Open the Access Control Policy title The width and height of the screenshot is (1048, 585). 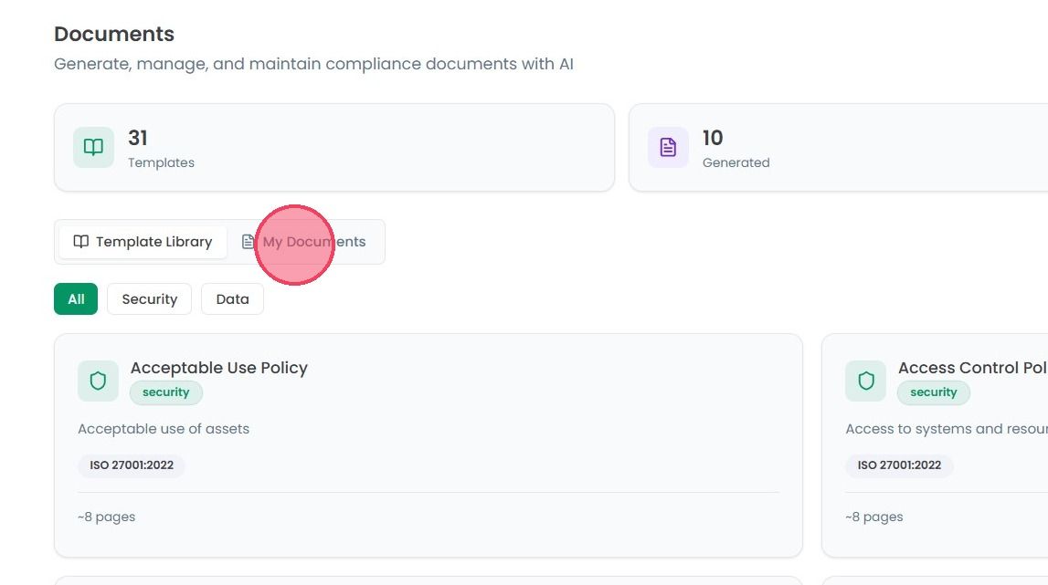(x=972, y=367)
